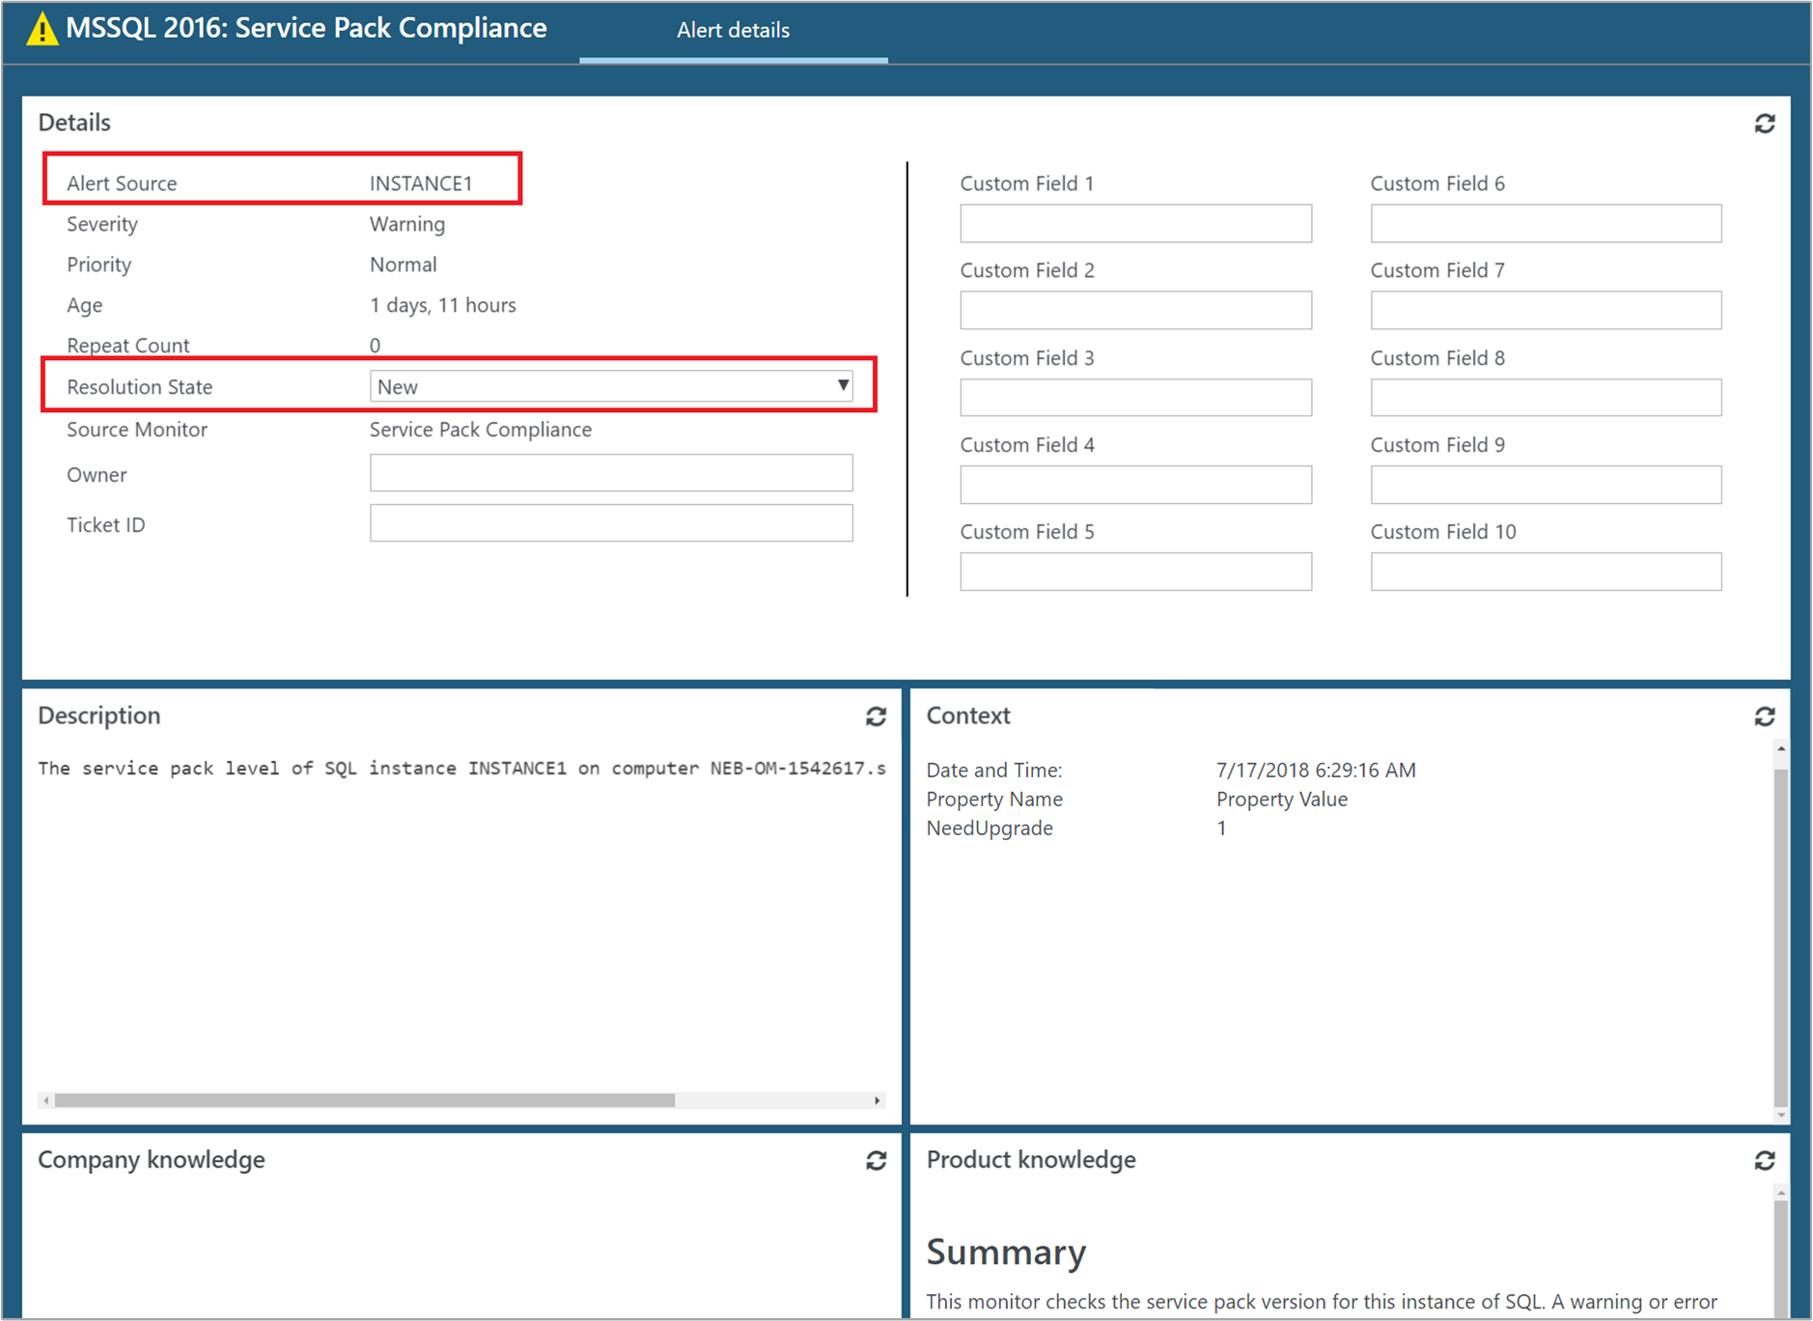Image resolution: width=1813 pixels, height=1321 pixels.
Task: Switch to the Alert details tab
Action: [x=733, y=30]
